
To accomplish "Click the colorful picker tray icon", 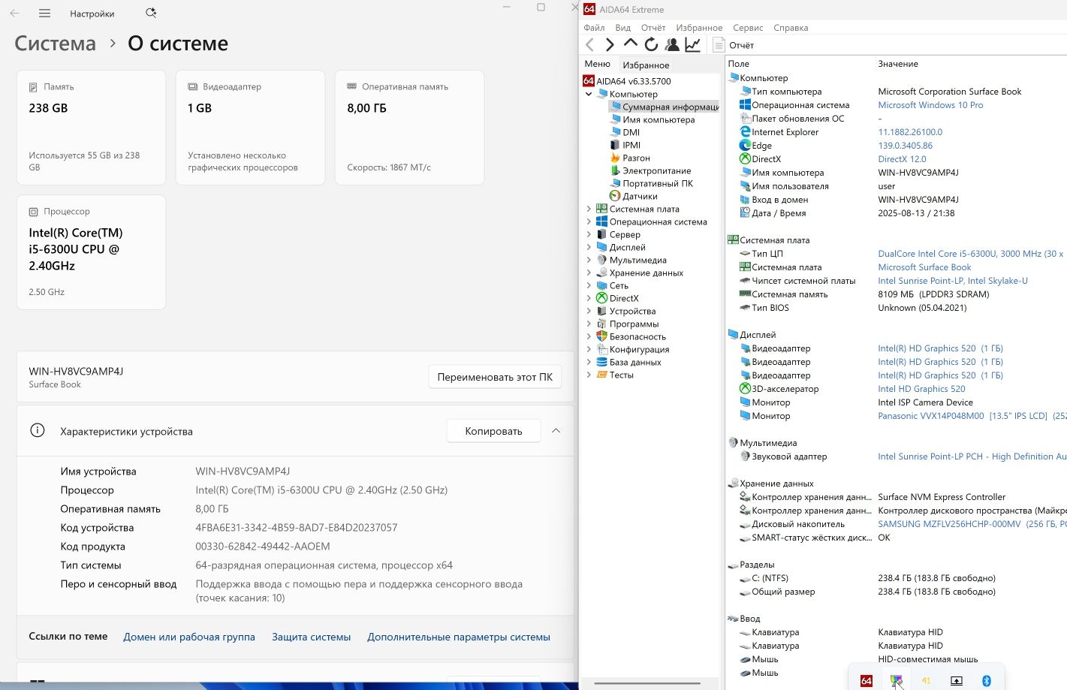I will point(896,680).
